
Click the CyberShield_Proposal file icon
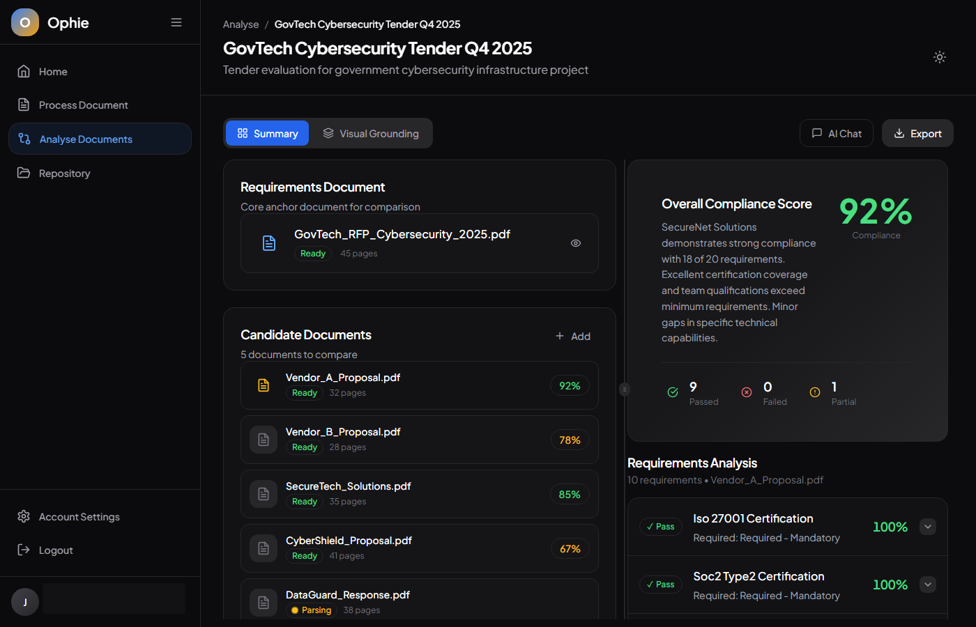[264, 548]
